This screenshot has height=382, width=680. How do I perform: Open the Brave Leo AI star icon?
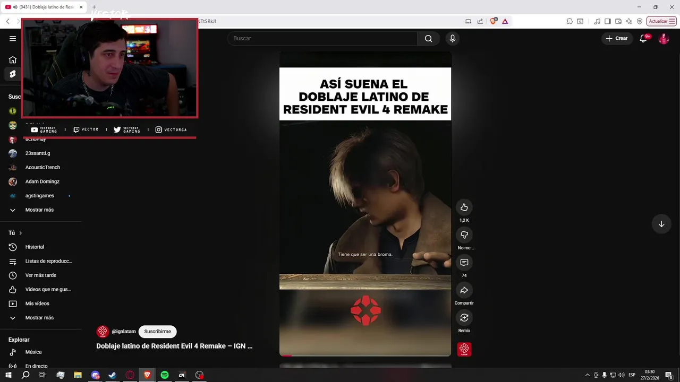[629, 21]
